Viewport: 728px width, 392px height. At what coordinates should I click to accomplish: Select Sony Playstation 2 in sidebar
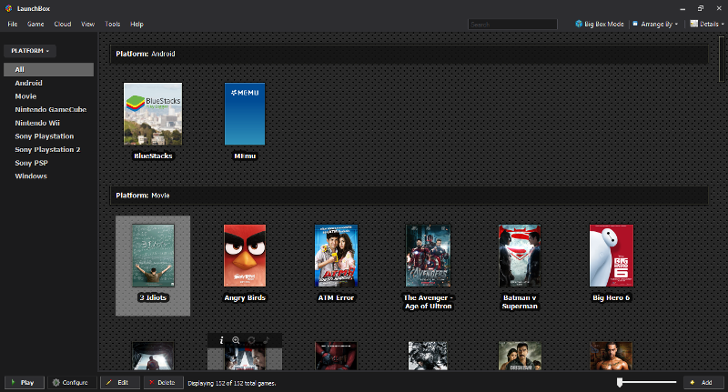[x=47, y=150]
